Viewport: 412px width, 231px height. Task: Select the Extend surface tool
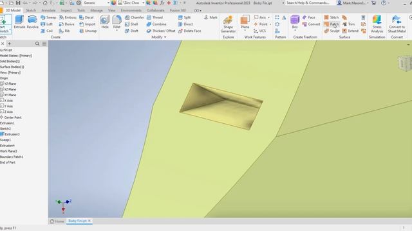(x=350, y=31)
